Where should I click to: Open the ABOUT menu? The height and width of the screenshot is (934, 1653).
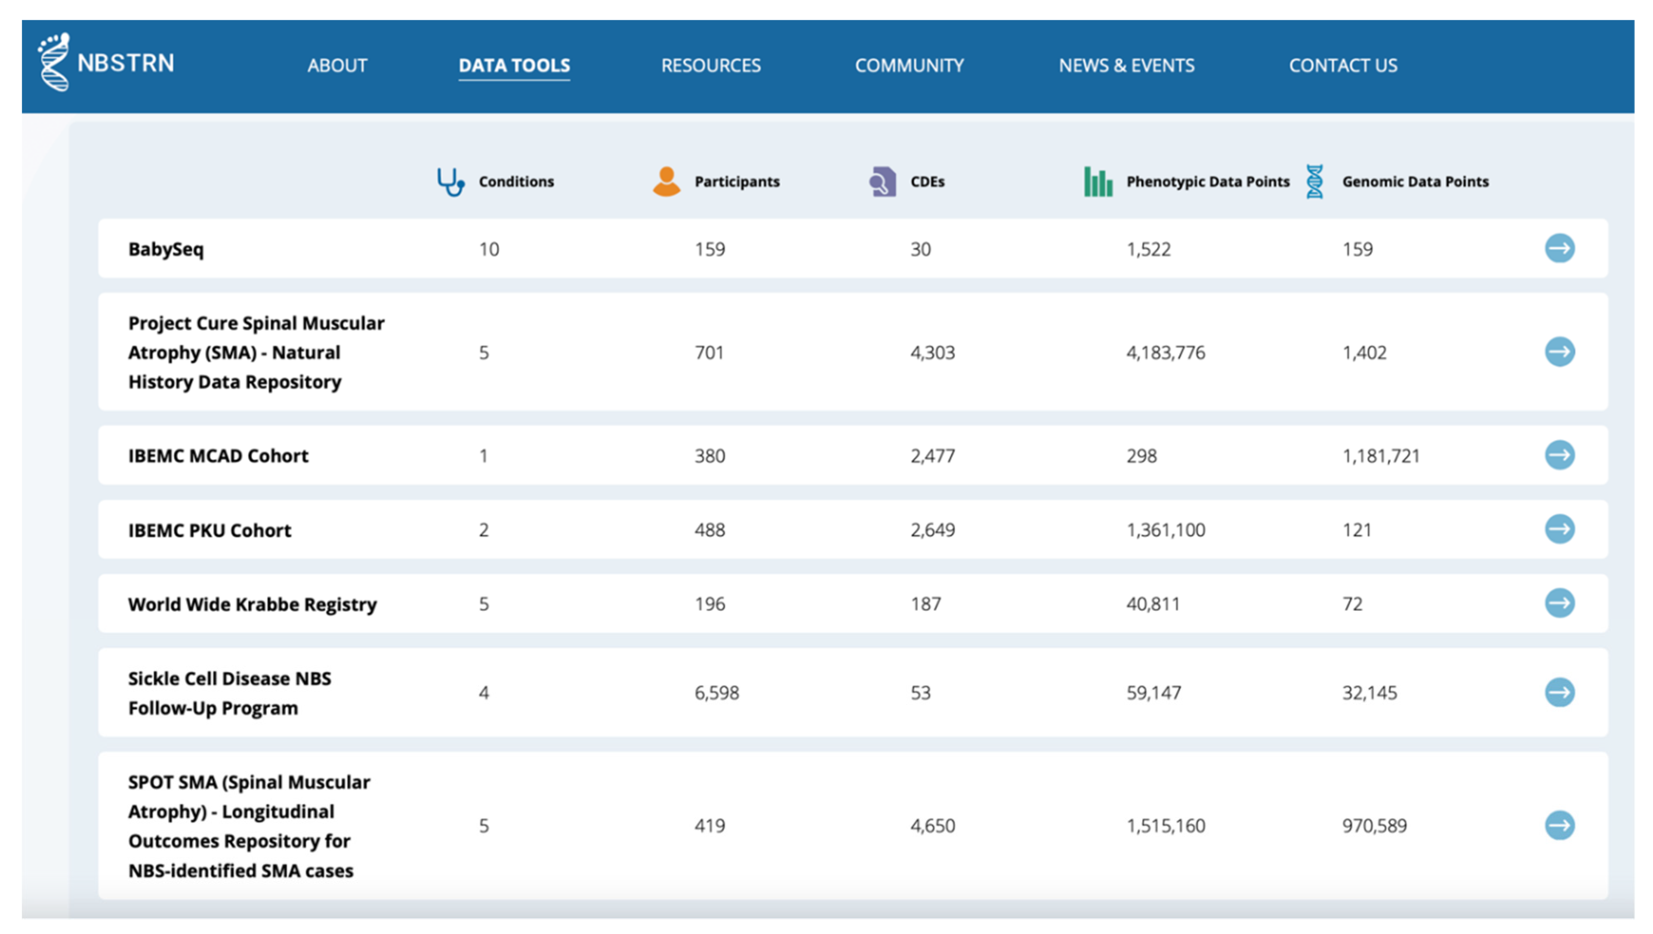pos(337,66)
